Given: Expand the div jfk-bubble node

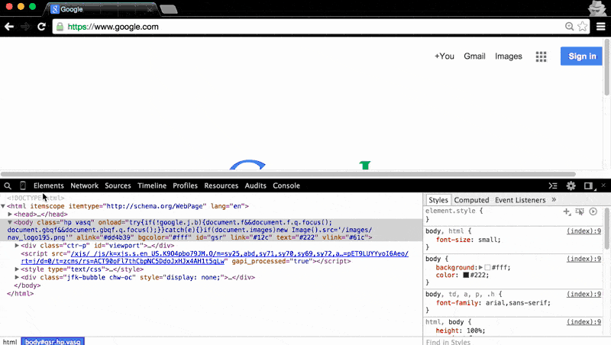Looking at the screenshot, I should (17, 277).
